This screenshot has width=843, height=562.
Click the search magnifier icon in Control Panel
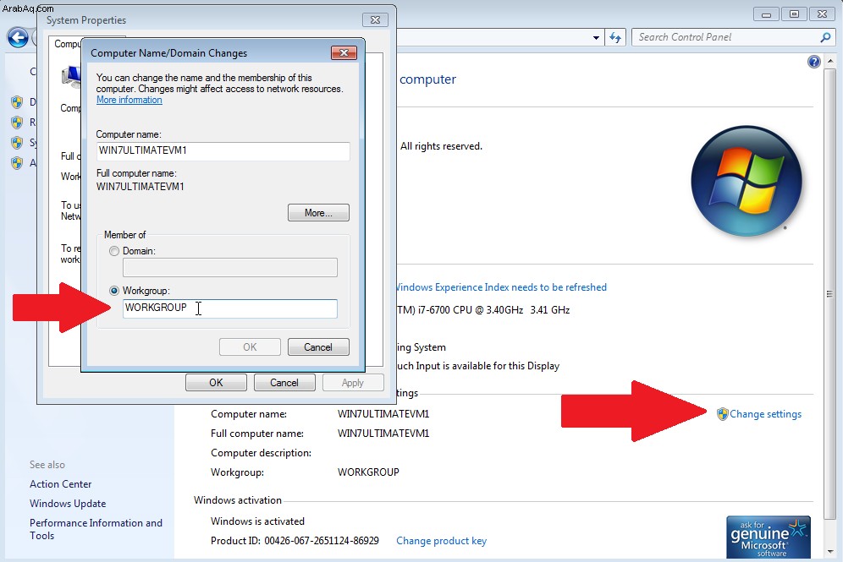point(826,37)
